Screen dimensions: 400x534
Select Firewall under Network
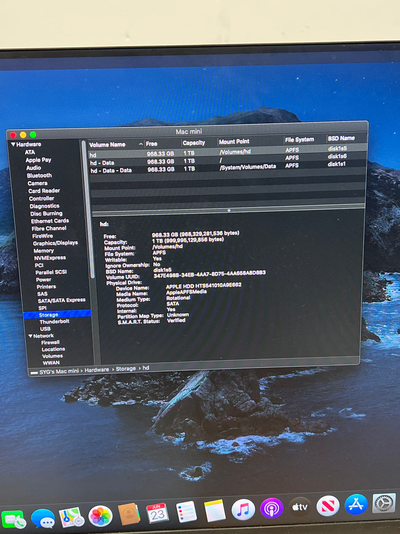click(x=50, y=342)
